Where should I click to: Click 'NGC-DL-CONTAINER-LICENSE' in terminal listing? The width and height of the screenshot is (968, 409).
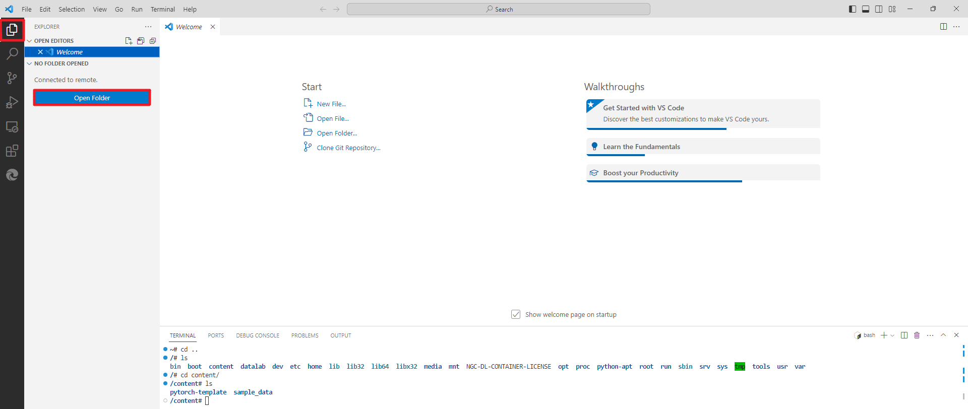(509, 367)
